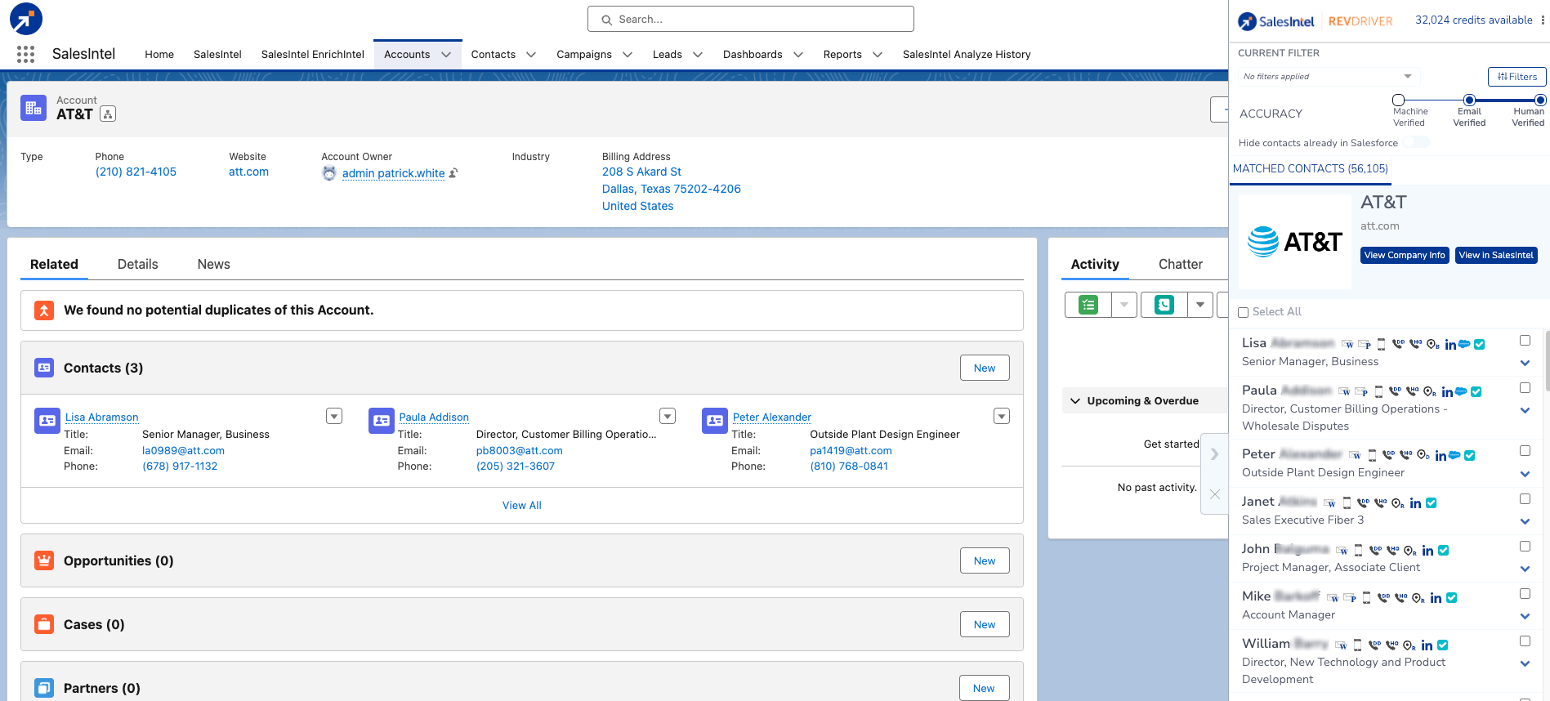The width and height of the screenshot is (1550, 701).
Task: Click the SalesIntel logo in the top left
Action: (x=26, y=19)
